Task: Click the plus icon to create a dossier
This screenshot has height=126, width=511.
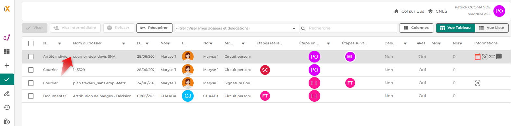Action: point(7,65)
